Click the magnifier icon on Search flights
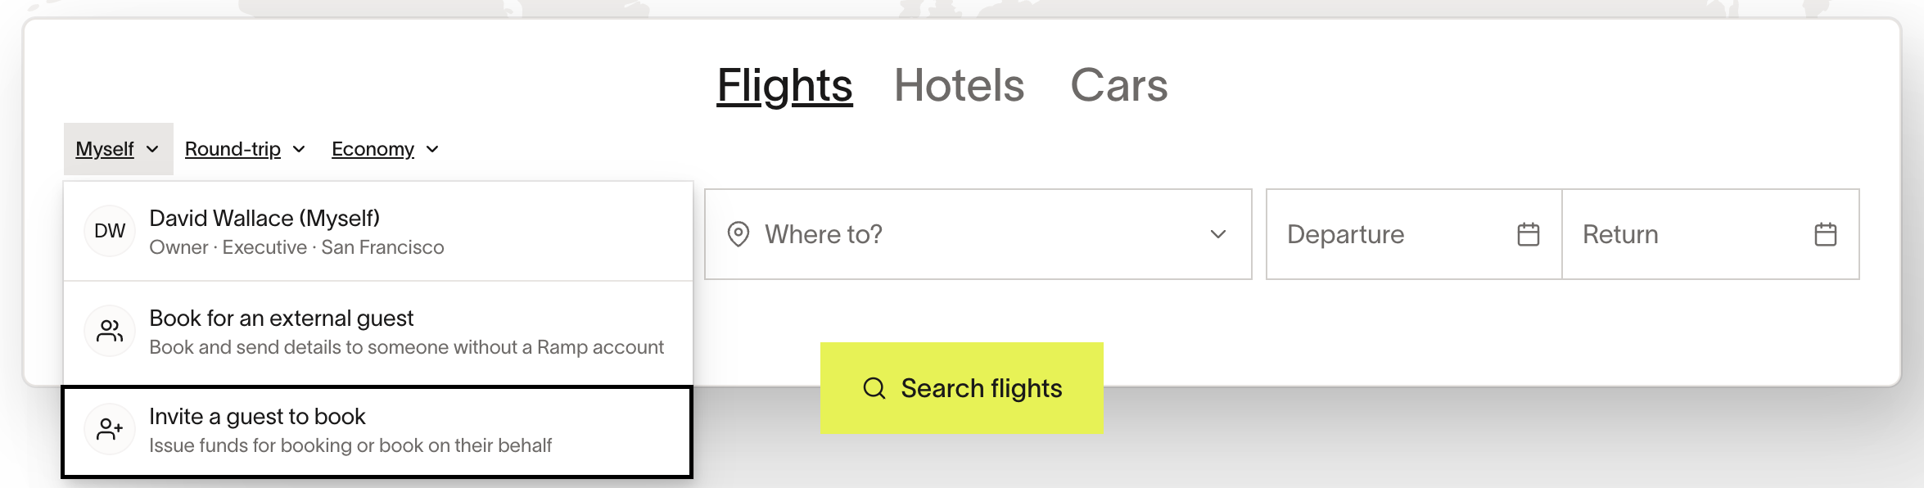The height and width of the screenshot is (488, 1924). [874, 388]
